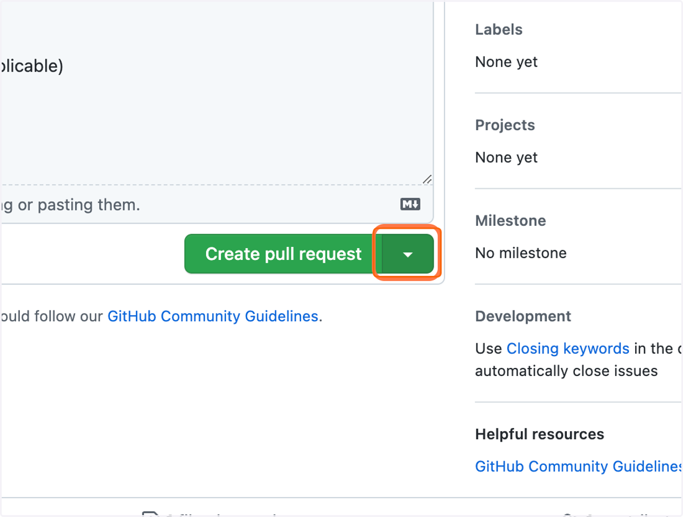Open the Closing keywords link
683x517 pixels.
click(568, 348)
